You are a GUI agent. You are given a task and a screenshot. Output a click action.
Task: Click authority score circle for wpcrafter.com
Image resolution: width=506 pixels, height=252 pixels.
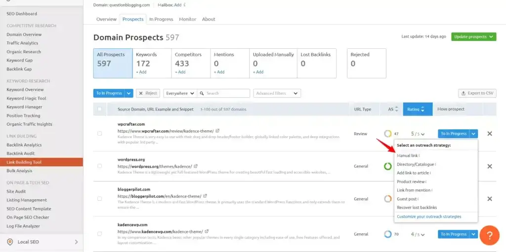[387, 134]
